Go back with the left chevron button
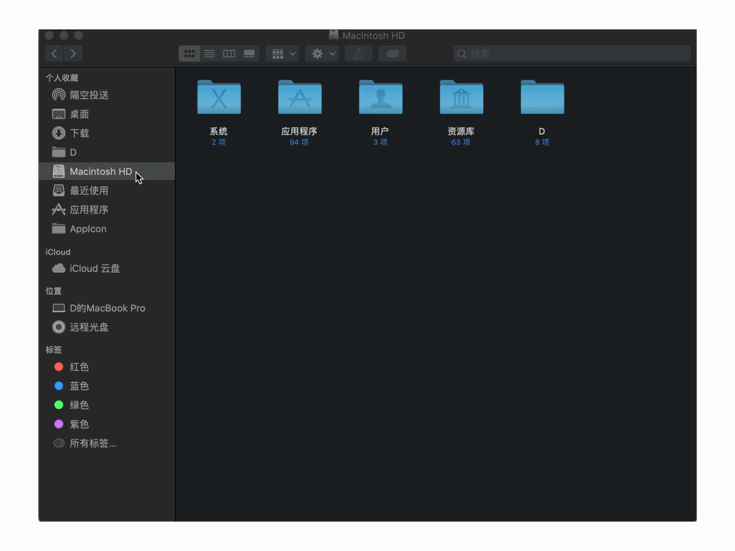735x551 pixels. [54, 54]
